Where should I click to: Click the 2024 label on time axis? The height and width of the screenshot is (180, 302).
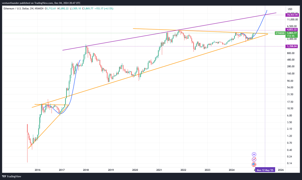click(231, 170)
